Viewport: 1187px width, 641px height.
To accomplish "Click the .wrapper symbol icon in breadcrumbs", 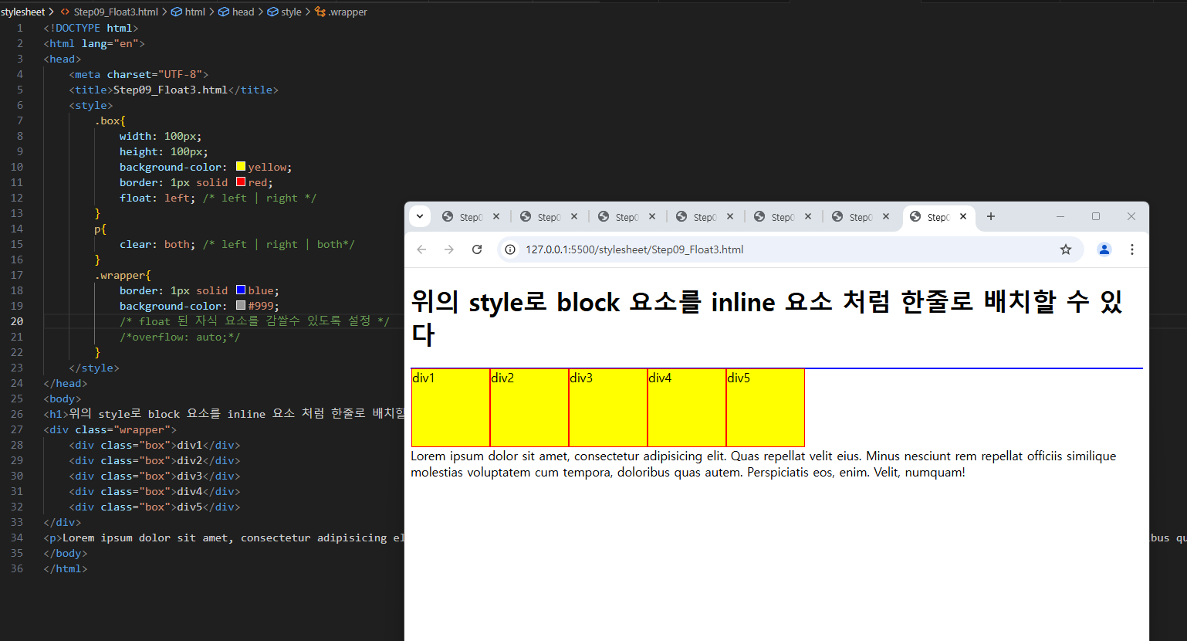I will 320,12.
